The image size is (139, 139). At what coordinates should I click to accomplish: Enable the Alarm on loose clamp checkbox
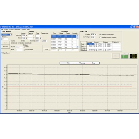coord(100,34)
